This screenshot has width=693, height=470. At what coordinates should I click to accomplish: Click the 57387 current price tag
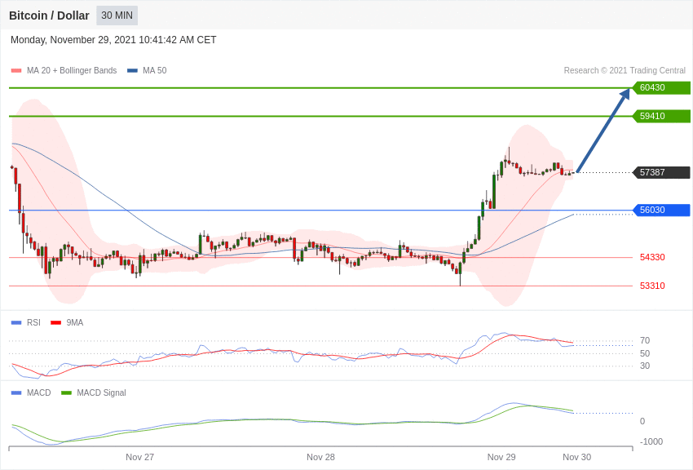coord(662,172)
